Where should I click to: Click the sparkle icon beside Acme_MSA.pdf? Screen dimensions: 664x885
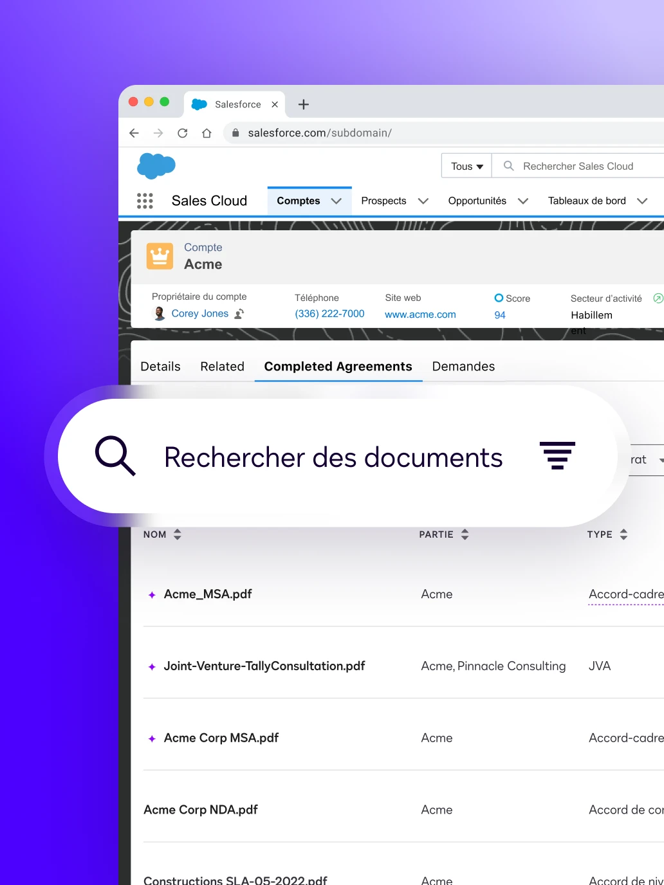[152, 595]
